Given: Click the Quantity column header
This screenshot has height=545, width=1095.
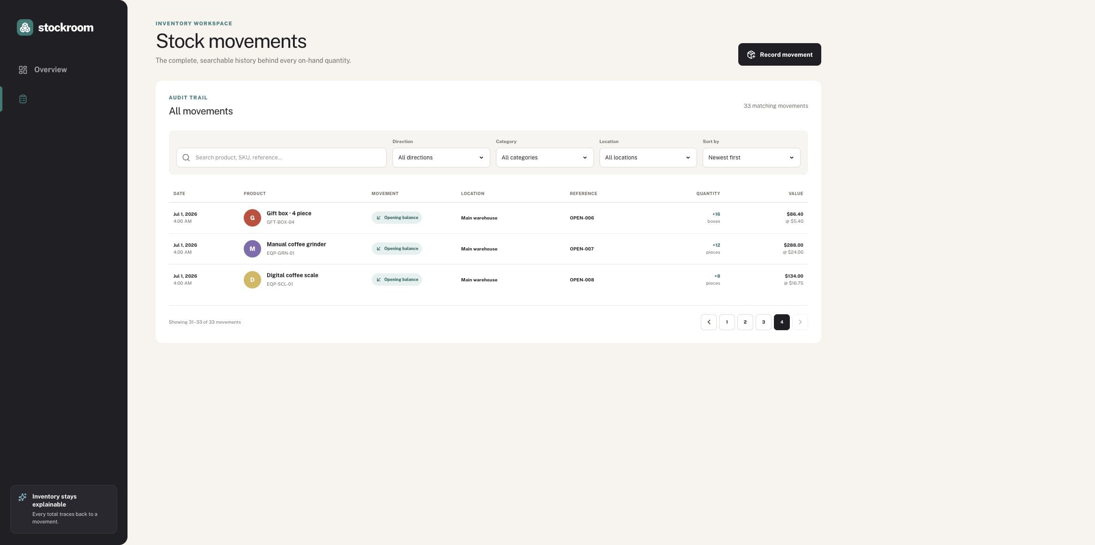Looking at the screenshot, I should click(x=708, y=194).
